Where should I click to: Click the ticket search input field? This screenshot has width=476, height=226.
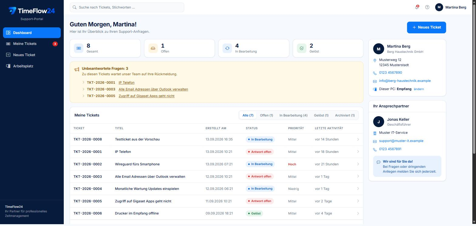[x=127, y=7]
